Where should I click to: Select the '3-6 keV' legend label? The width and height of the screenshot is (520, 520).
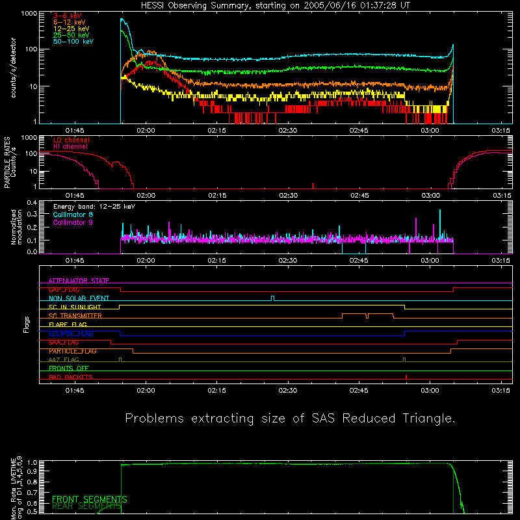click(67, 16)
